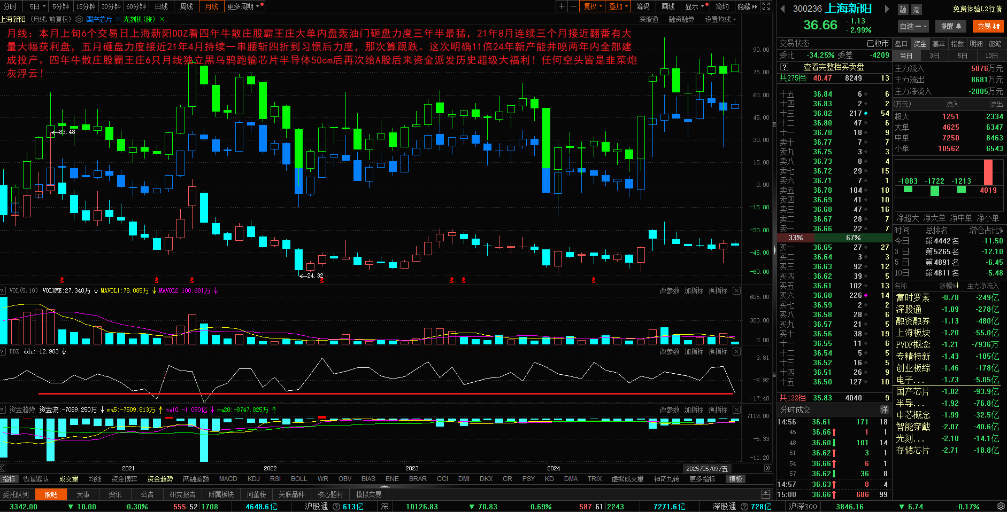1007x512 pixels.
Task: Open help icon beside 资金趋势 label
Action: pos(3,409)
